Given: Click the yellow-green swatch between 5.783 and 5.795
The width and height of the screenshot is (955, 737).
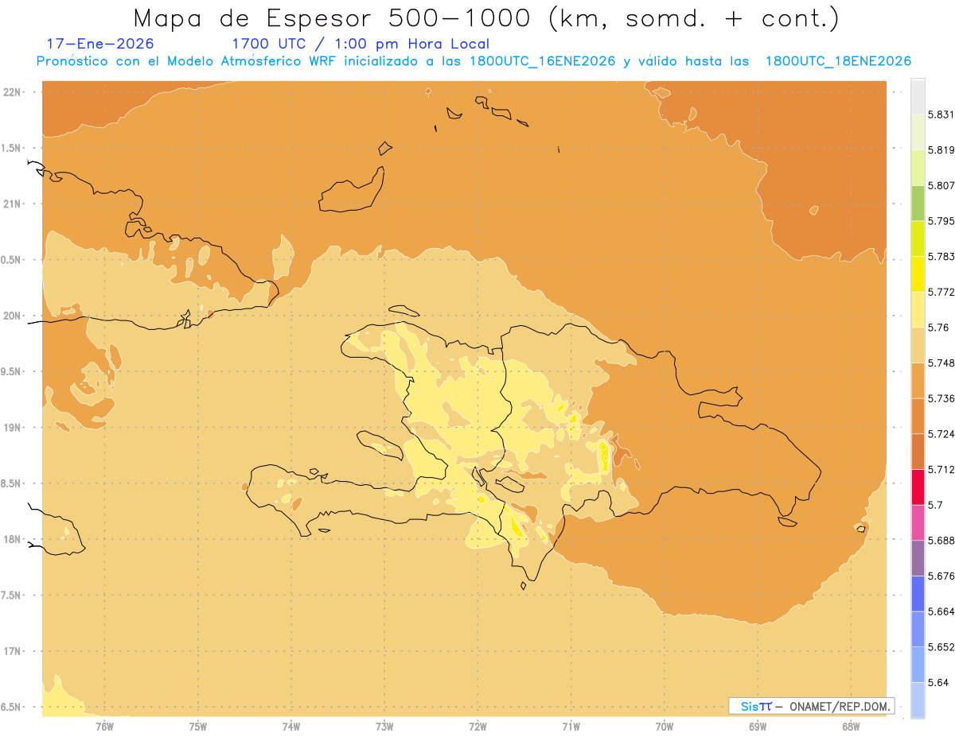Looking at the screenshot, I should click(x=918, y=239).
